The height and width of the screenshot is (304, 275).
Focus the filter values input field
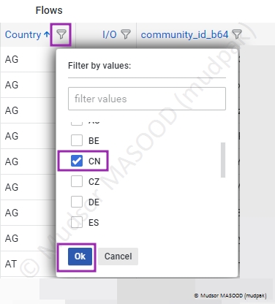click(147, 99)
